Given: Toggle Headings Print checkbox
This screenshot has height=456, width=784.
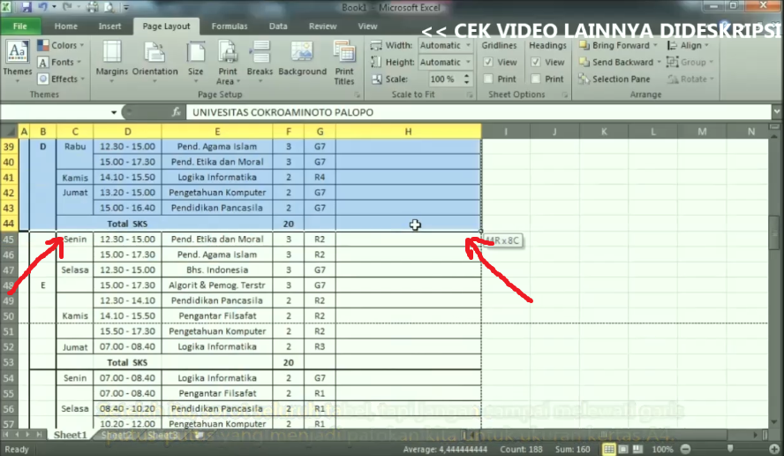Looking at the screenshot, I should 536,79.
